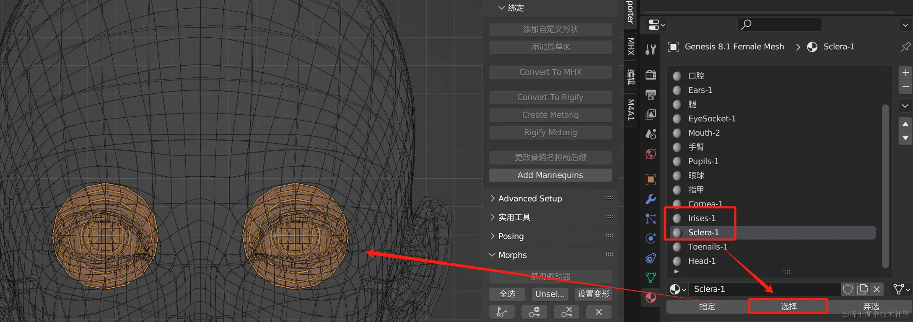Move material slot down

click(x=905, y=138)
